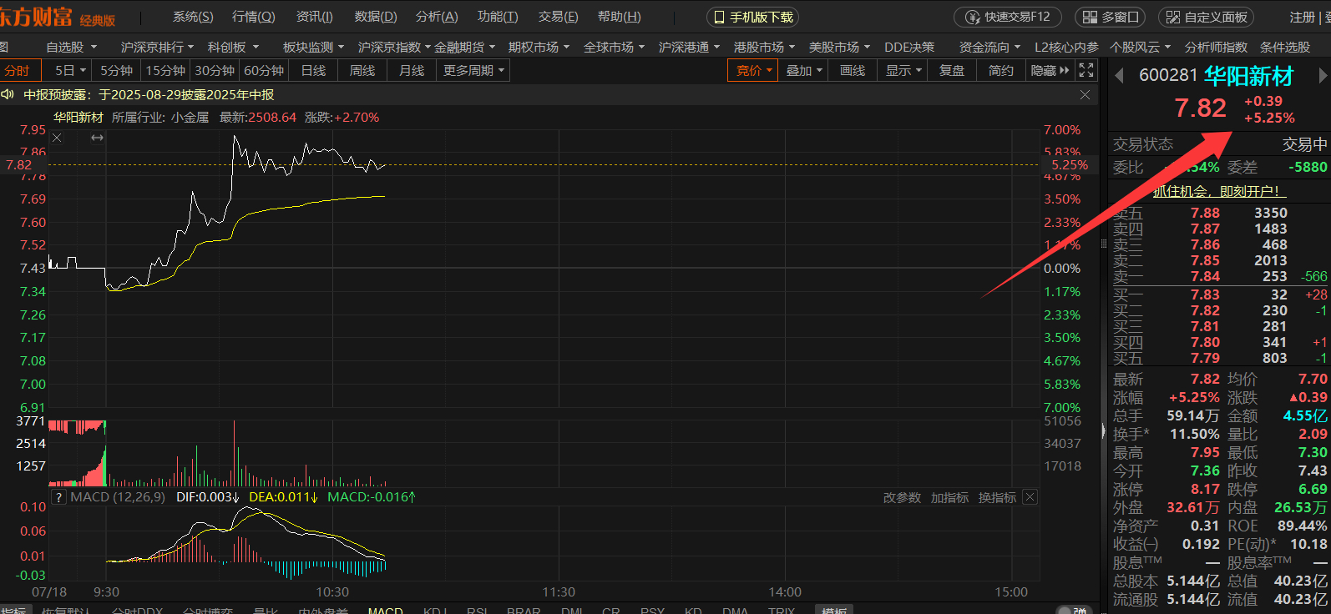This screenshot has height=614, width=1331.
Task: Open 系统(S) menu
Action: click(193, 17)
